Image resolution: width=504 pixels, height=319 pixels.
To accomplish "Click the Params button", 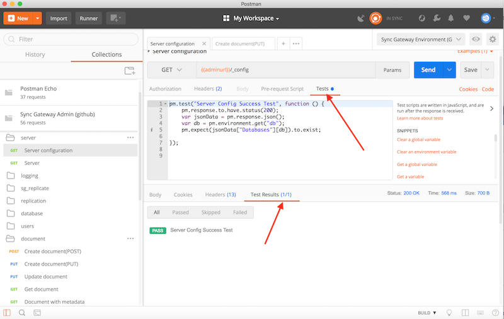I will tap(392, 70).
